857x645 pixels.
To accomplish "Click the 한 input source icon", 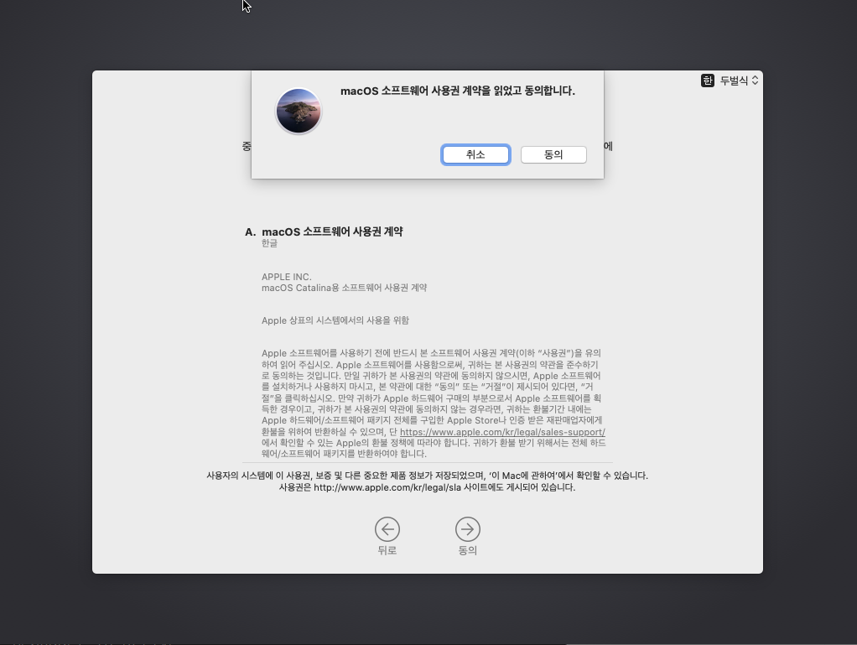I will click(708, 81).
